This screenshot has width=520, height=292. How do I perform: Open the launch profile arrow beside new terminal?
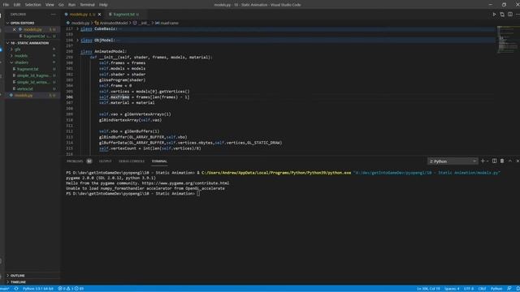click(487, 161)
